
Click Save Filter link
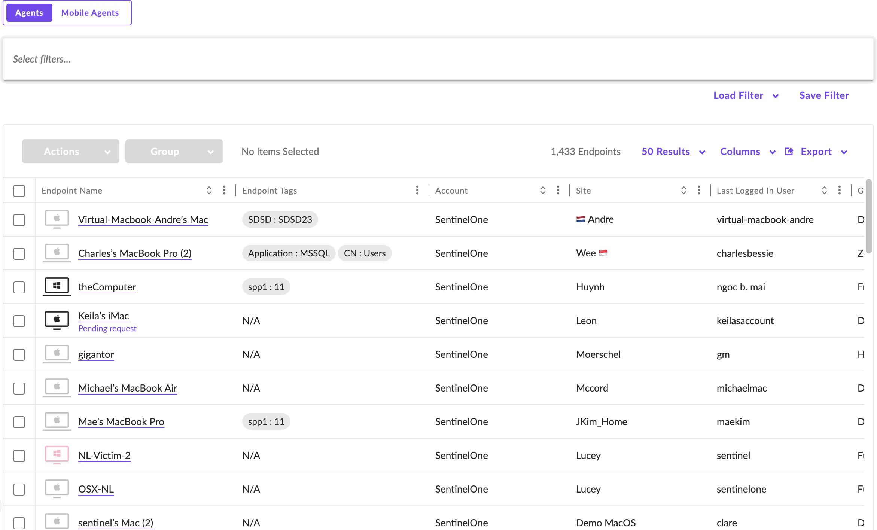[x=824, y=95]
